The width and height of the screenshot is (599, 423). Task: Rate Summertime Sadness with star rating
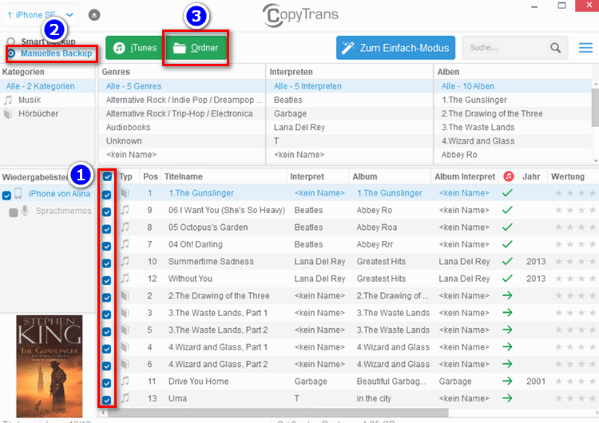tap(576, 262)
